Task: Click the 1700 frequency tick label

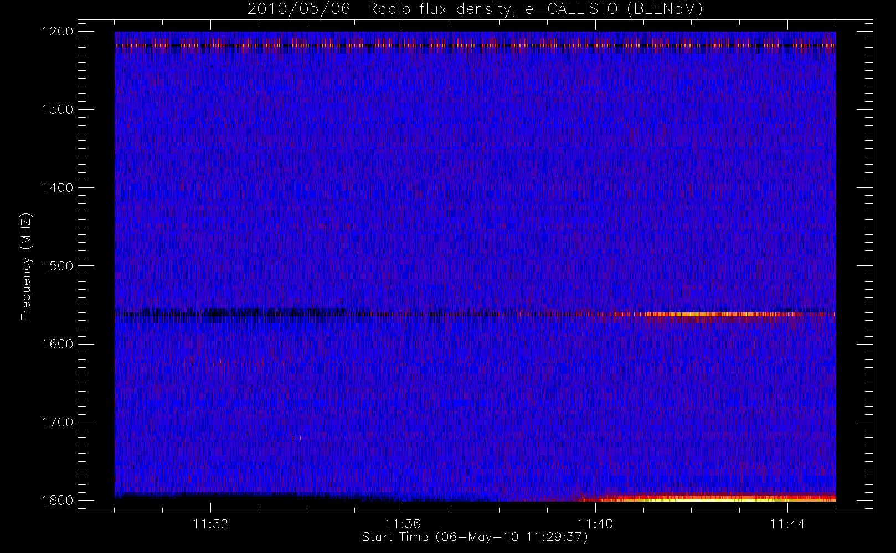Action: (58, 422)
